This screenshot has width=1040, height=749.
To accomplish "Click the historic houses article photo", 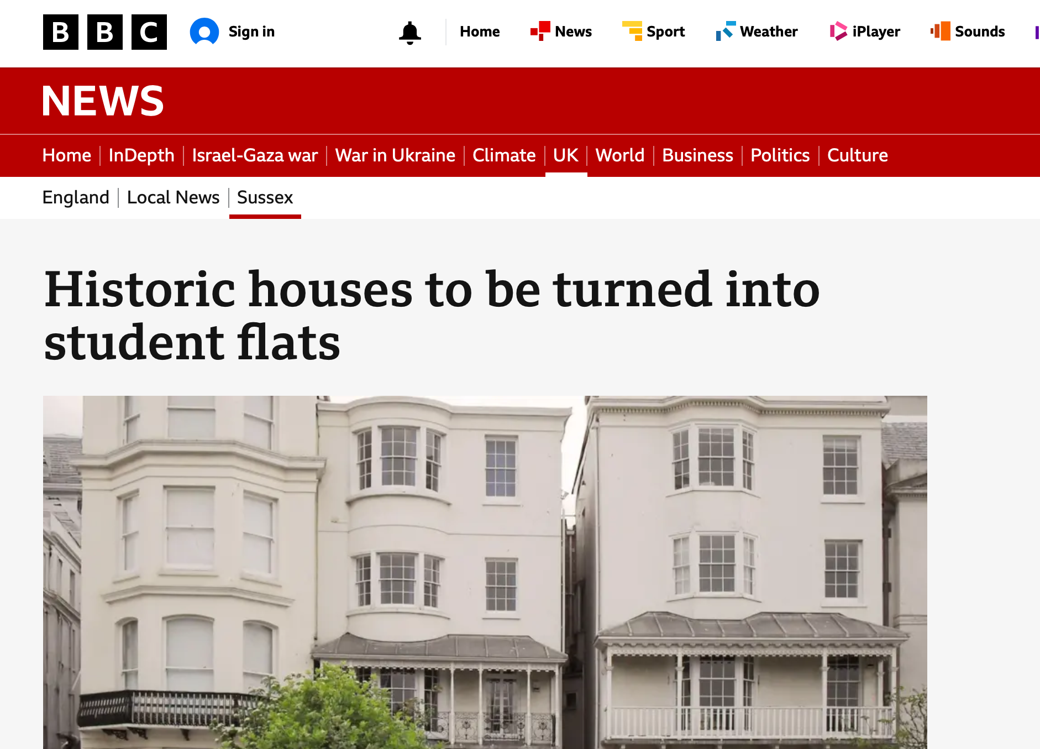I will pyautogui.click(x=485, y=572).
